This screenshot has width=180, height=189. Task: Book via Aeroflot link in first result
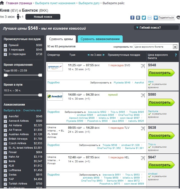[139, 83]
